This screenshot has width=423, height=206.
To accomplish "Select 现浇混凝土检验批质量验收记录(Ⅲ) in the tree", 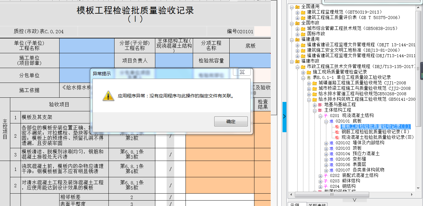I will coord(377,137).
